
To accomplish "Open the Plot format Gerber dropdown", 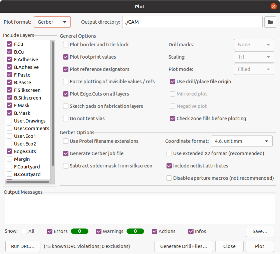I will pos(52,22).
